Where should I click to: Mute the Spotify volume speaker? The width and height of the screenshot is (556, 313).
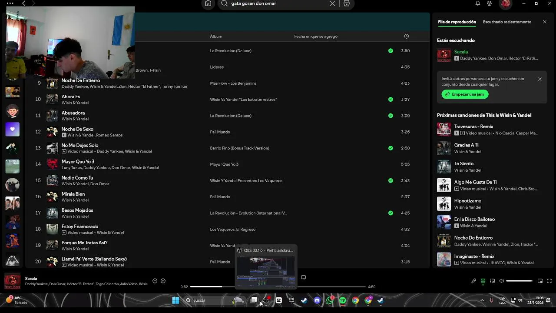[501, 281]
